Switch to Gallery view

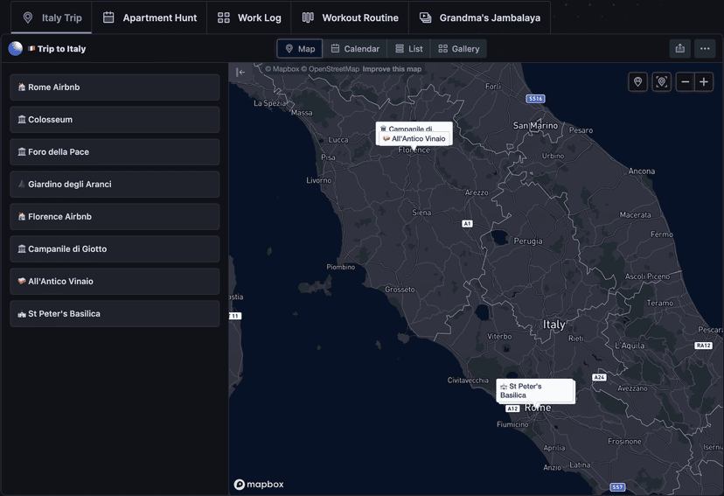pyautogui.click(x=458, y=49)
